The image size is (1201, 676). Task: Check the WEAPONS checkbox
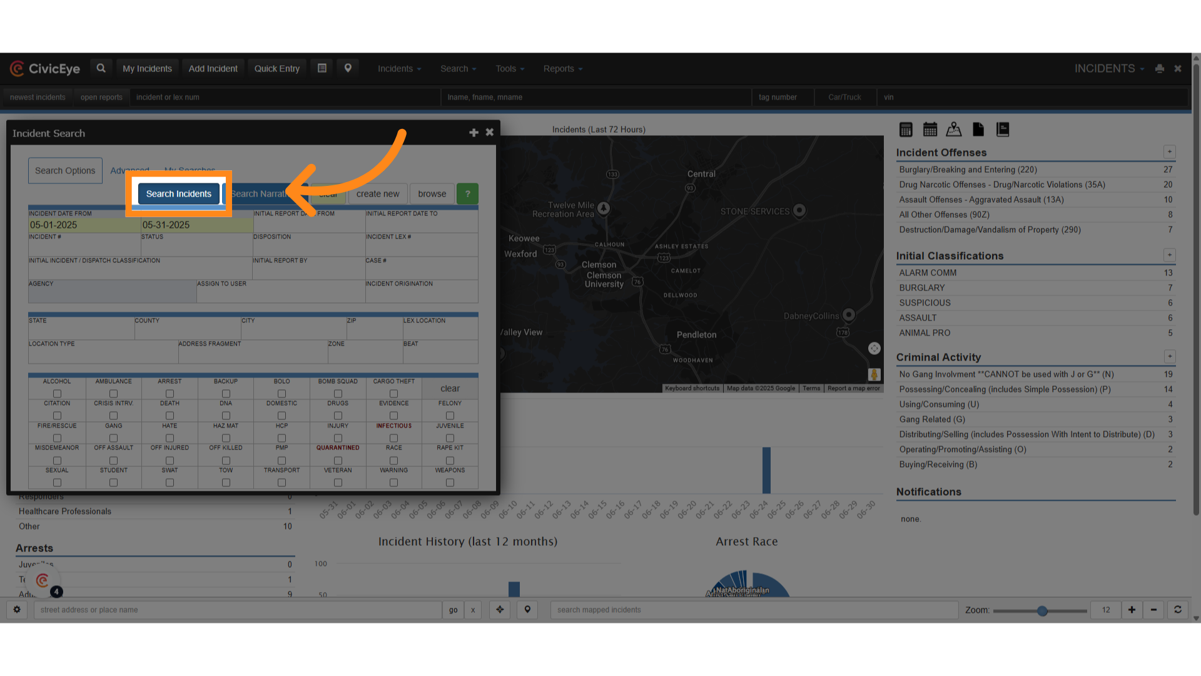(x=450, y=483)
